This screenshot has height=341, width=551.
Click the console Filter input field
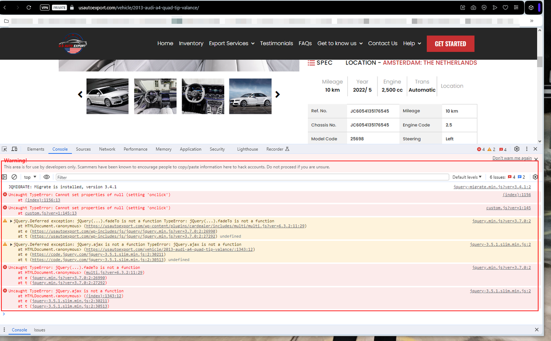252,177
